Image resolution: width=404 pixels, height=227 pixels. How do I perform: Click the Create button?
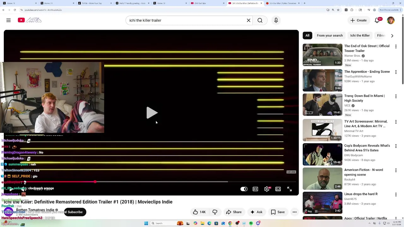coord(358,20)
